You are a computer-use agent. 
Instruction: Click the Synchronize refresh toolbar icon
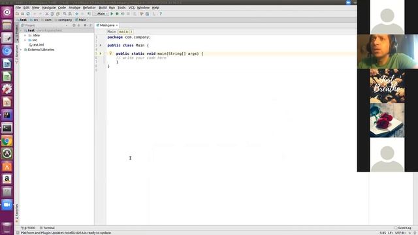pyautogui.click(x=28, y=14)
